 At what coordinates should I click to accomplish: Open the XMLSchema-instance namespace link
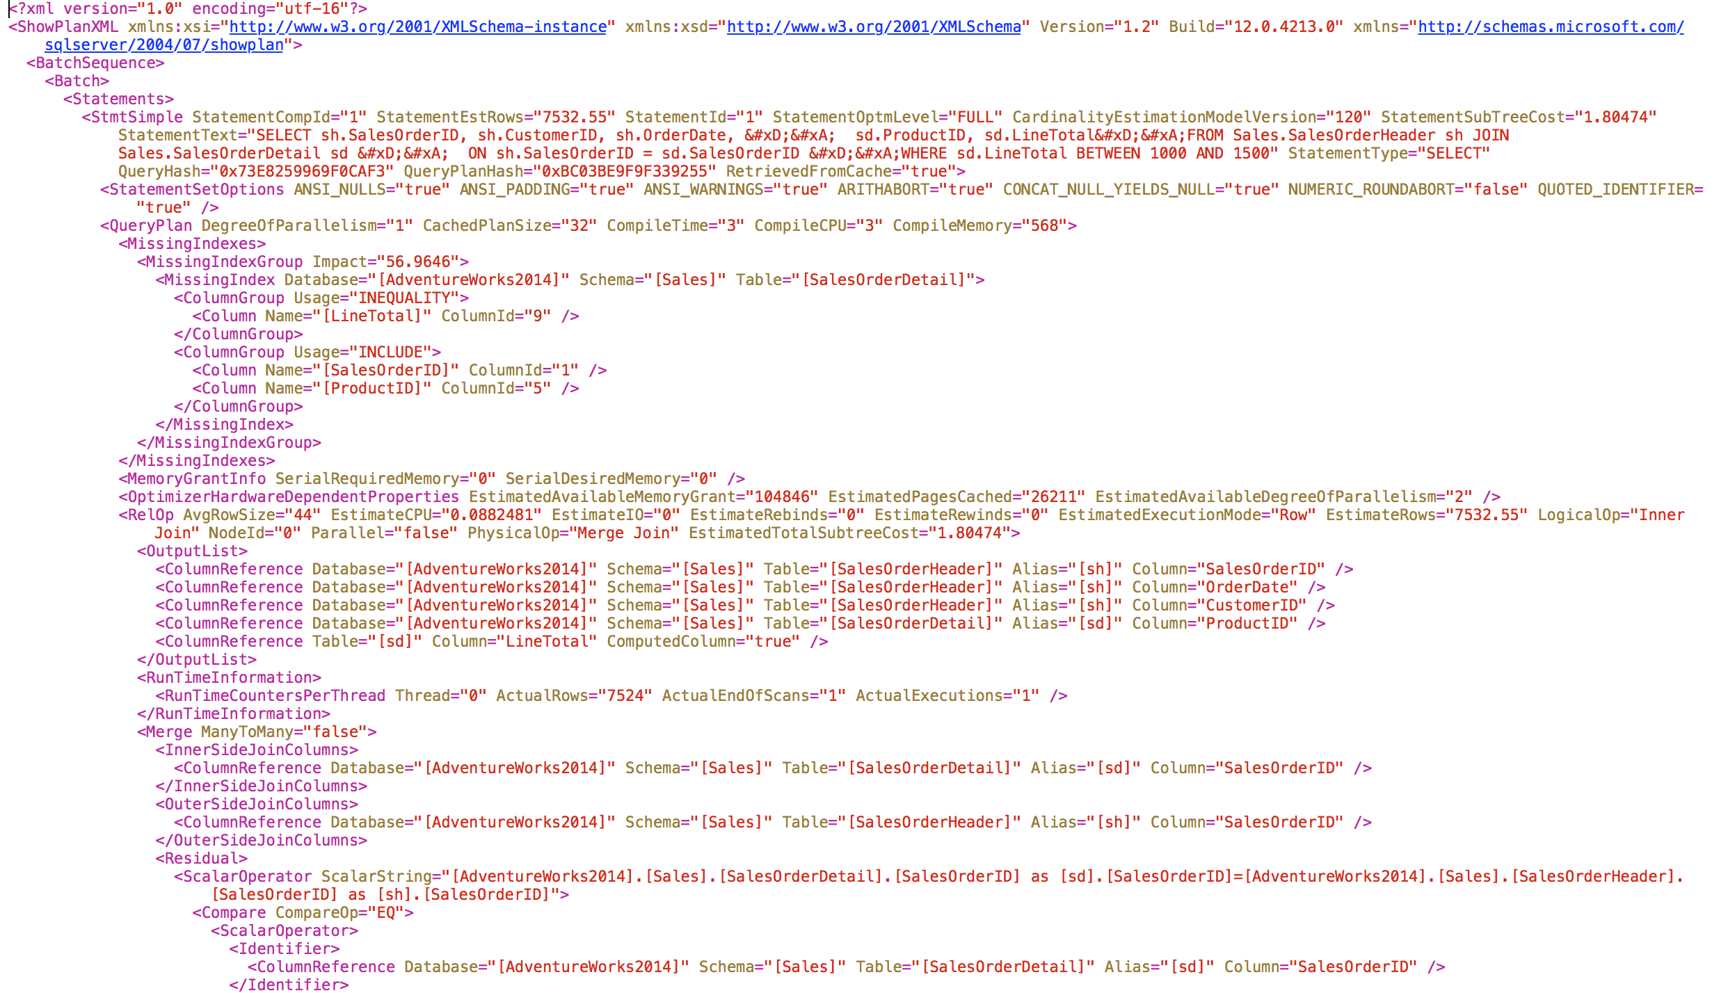click(418, 26)
